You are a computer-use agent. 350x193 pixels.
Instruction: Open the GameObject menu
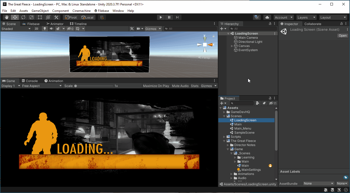[40, 11]
